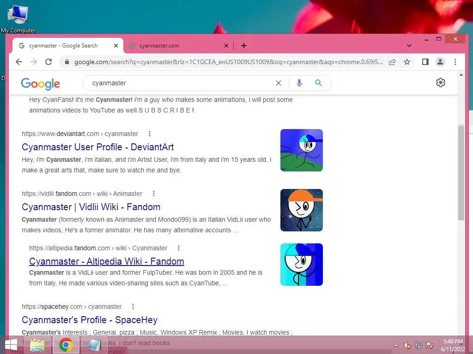Screen dimensions: 473x354
Task: Click the browser forward arrow
Action: coord(34,62)
